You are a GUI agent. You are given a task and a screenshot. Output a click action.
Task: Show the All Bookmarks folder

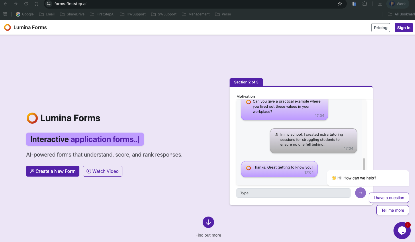tap(401, 14)
